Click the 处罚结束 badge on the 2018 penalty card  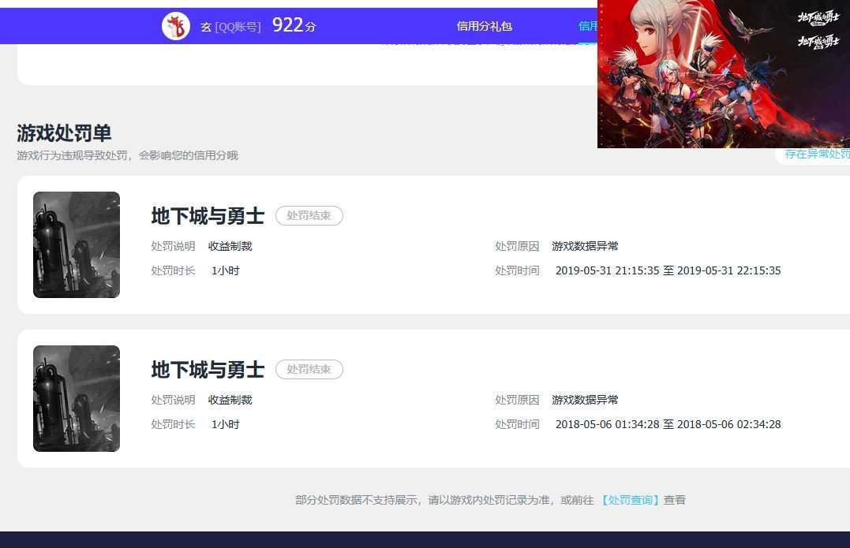tap(309, 369)
